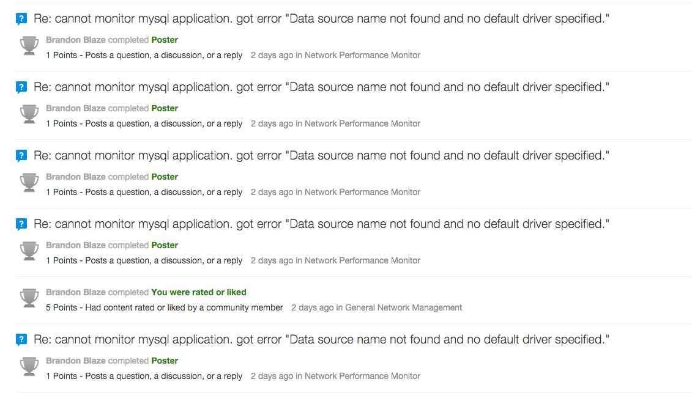Click the trophy icon in the third entry

pyautogui.click(x=29, y=182)
